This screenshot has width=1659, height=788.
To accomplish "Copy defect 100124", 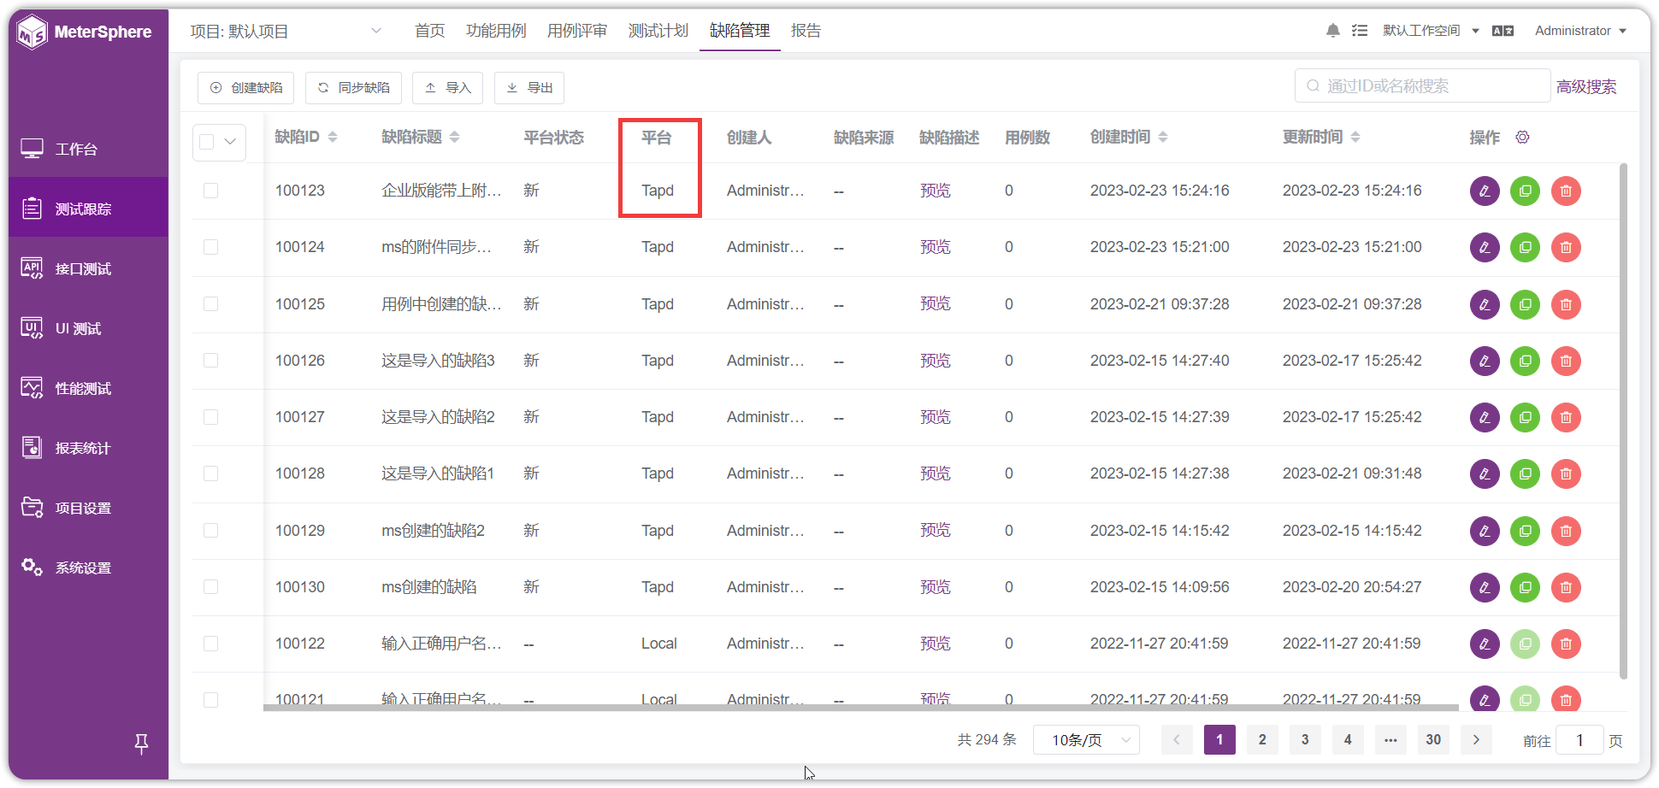I will click(x=1525, y=248).
